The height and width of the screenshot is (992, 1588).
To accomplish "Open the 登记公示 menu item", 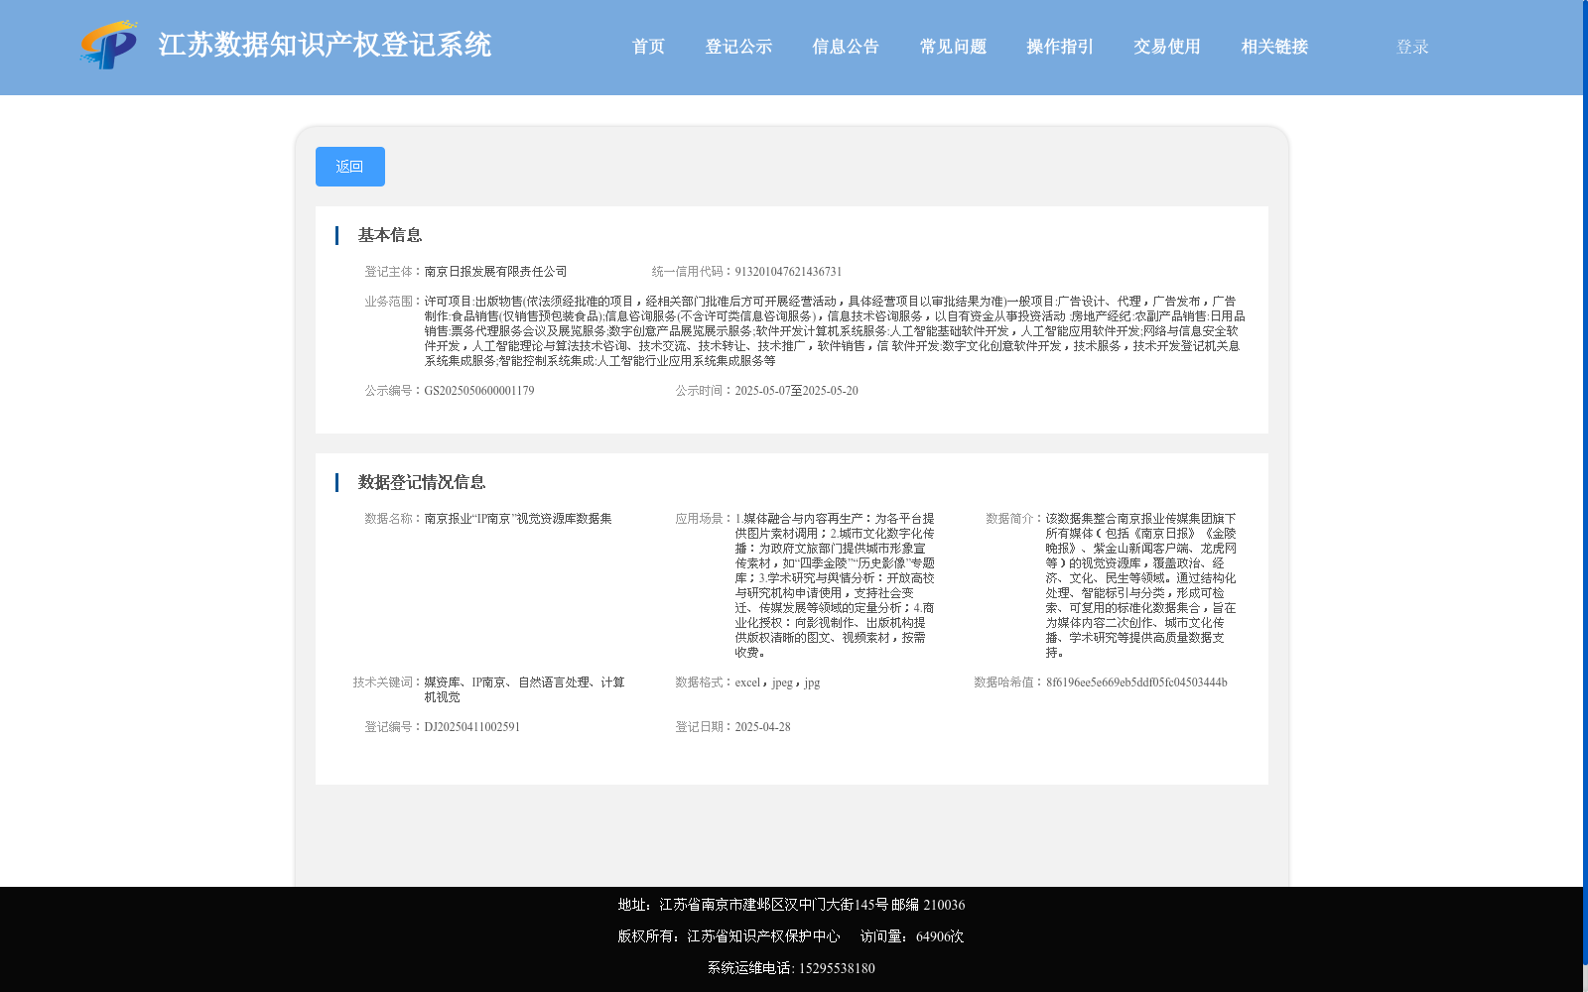I will pos(738,47).
